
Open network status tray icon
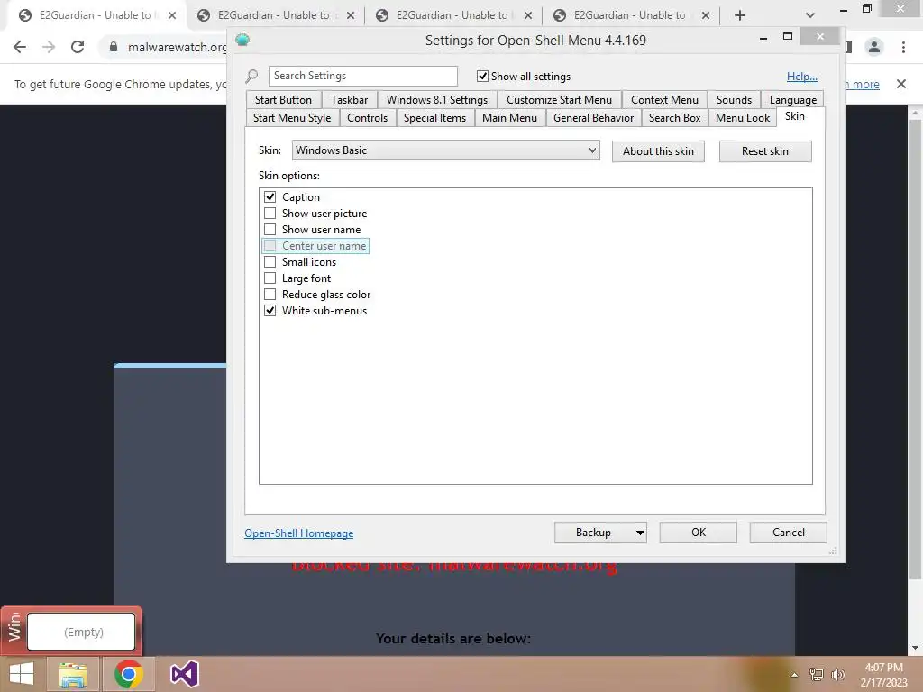[x=817, y=675]
